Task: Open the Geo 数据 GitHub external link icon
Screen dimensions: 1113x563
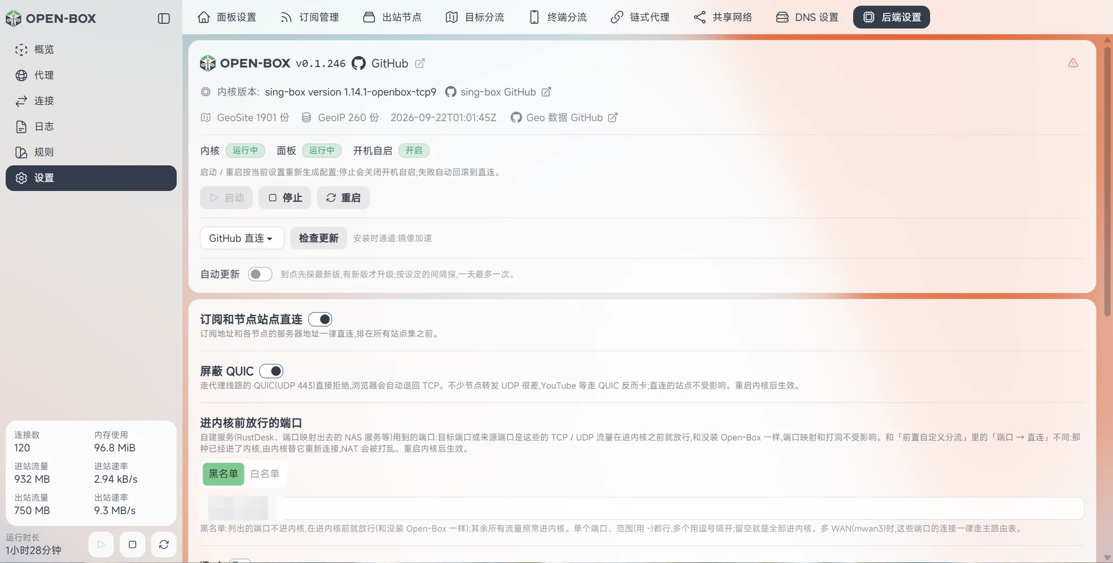Action: pos(613,117)
